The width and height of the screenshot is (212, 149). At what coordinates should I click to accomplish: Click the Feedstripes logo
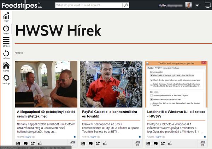pyautogui.click(x=22, y=5)
